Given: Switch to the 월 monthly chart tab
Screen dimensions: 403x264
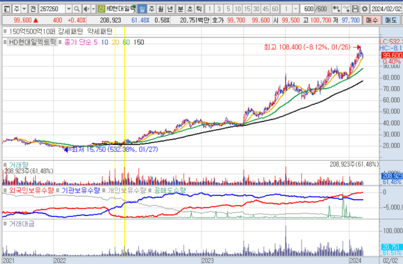Looking at the screenshot, I should point(161,9).
